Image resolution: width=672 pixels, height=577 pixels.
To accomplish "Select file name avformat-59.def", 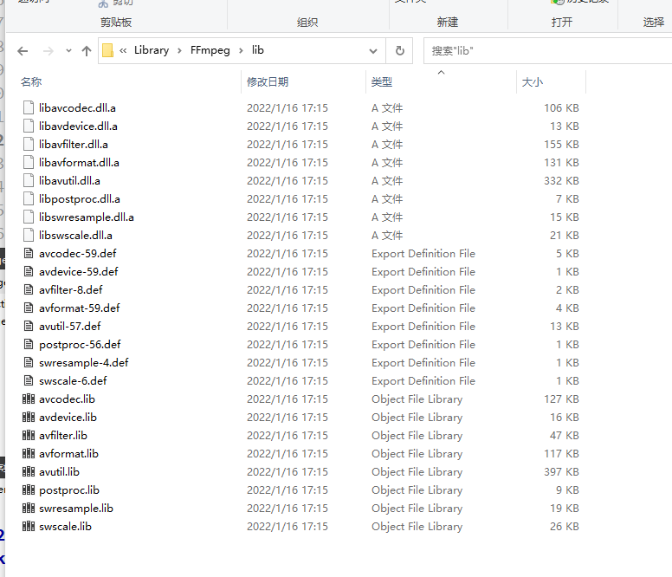I will (x=80, y=308).
